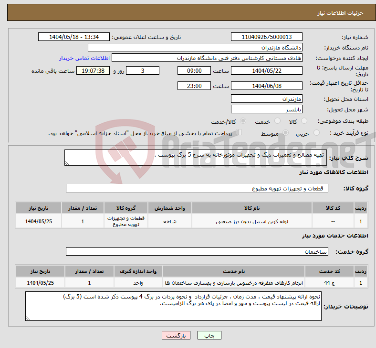This screenshot has width=376, height=348.
Task: Click the اطلاعات کالاهای مورد نیاز heading
Action: [x=334, y=172]
